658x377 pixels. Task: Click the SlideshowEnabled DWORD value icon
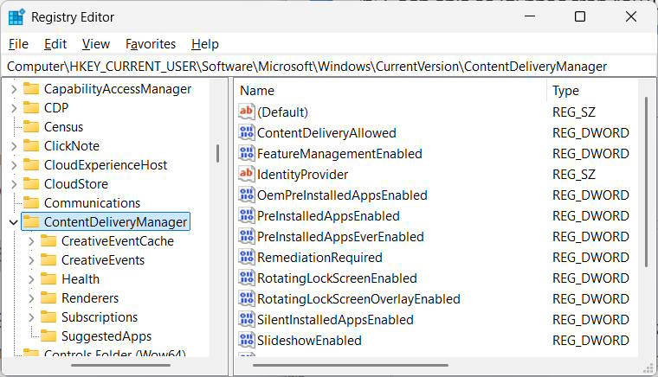pos(247,341)
